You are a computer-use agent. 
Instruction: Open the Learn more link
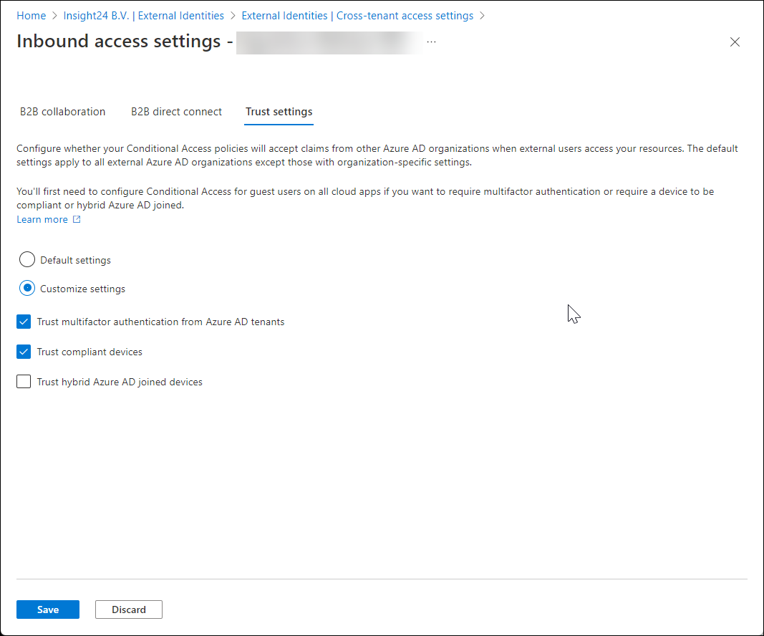42,219
